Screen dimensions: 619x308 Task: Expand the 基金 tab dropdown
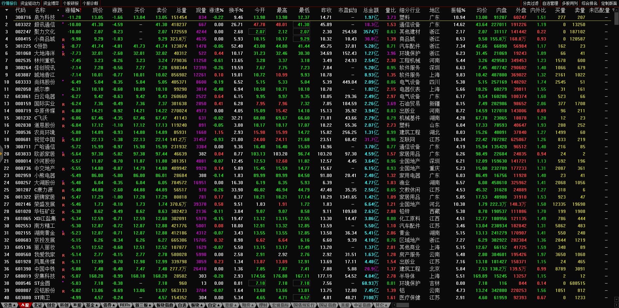[92, 305]
